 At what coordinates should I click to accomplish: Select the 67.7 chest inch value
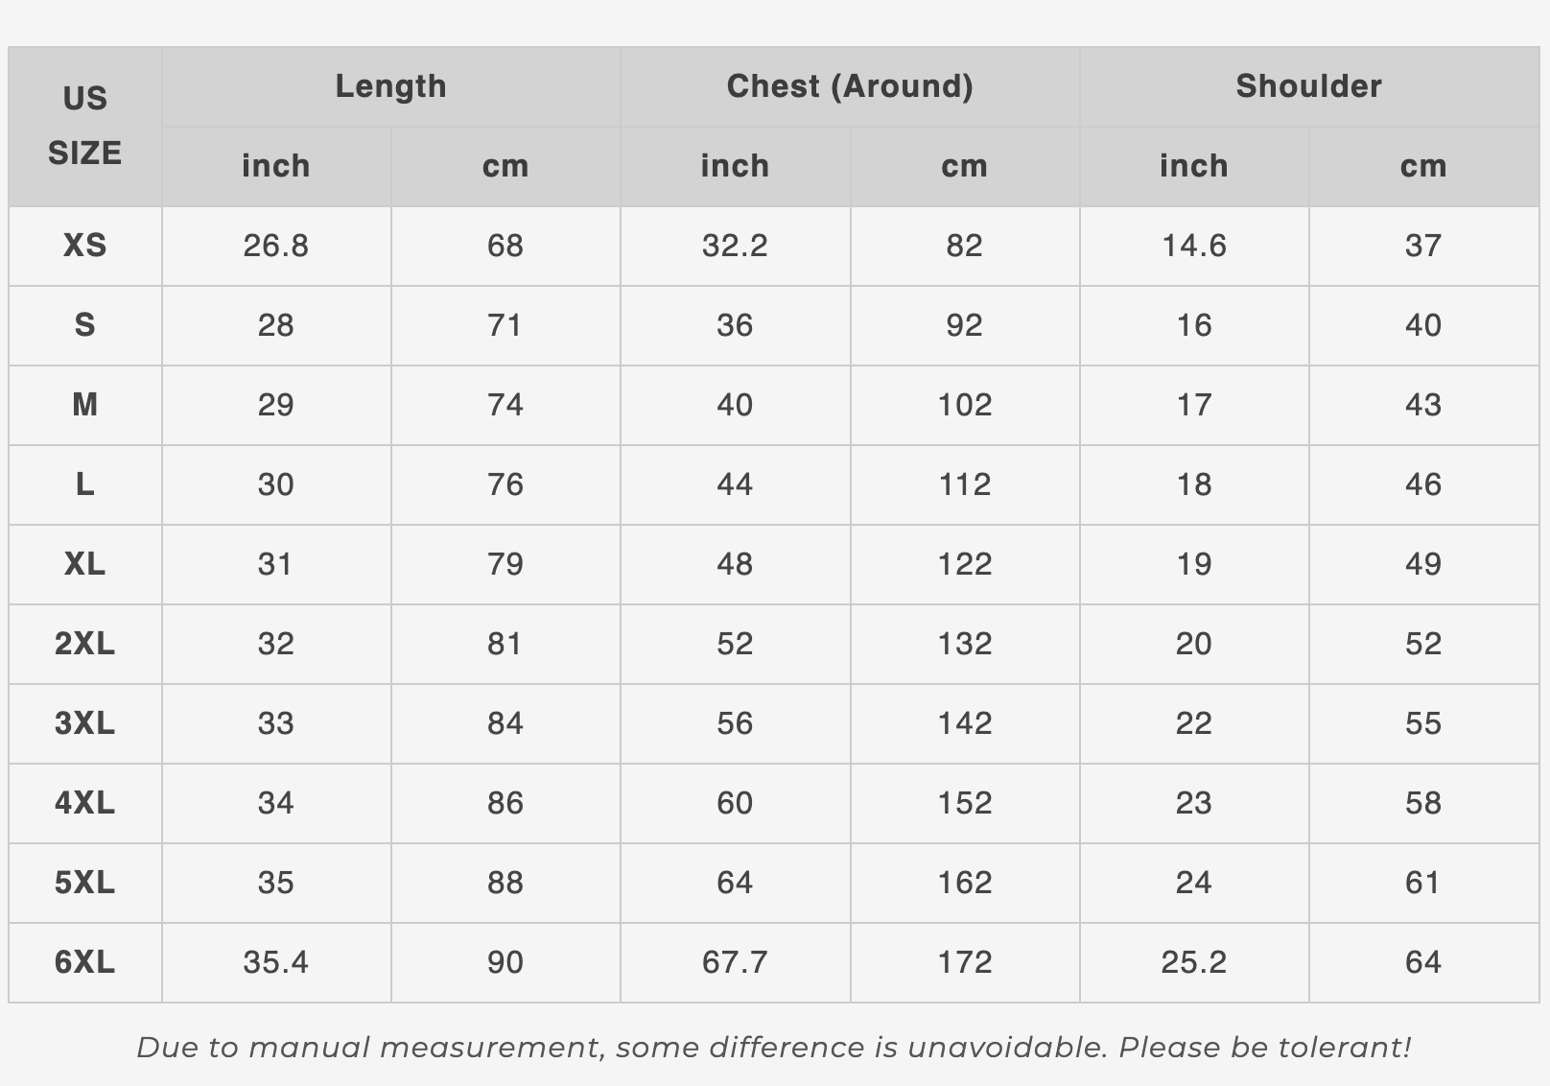(x=735, y=962)
